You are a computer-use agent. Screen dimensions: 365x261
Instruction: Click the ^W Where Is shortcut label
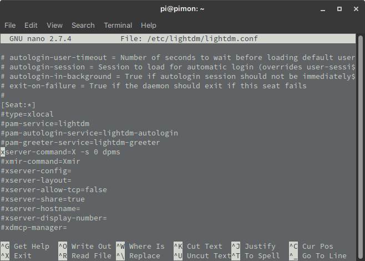tap(140, 247)
